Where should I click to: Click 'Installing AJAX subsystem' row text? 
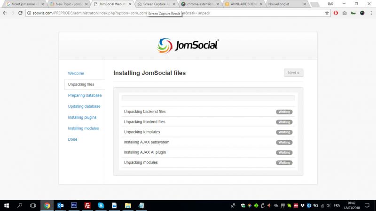147,142
